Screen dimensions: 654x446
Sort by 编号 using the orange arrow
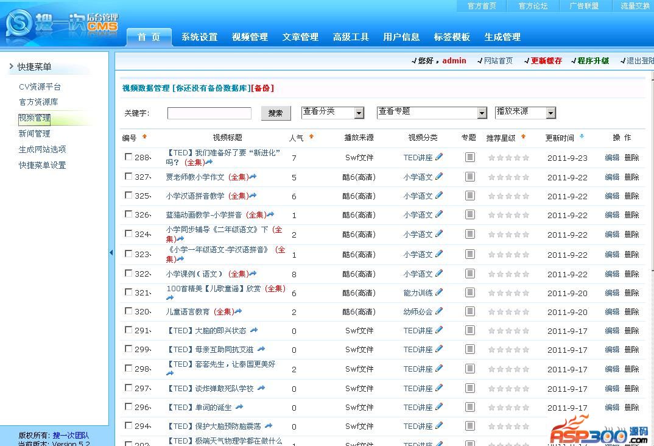(x=145, y=136)
